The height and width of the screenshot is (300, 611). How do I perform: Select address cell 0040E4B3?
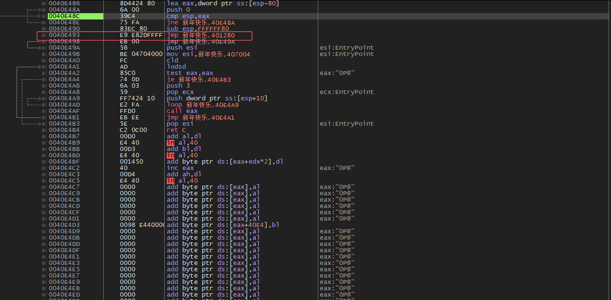point(64,124)
